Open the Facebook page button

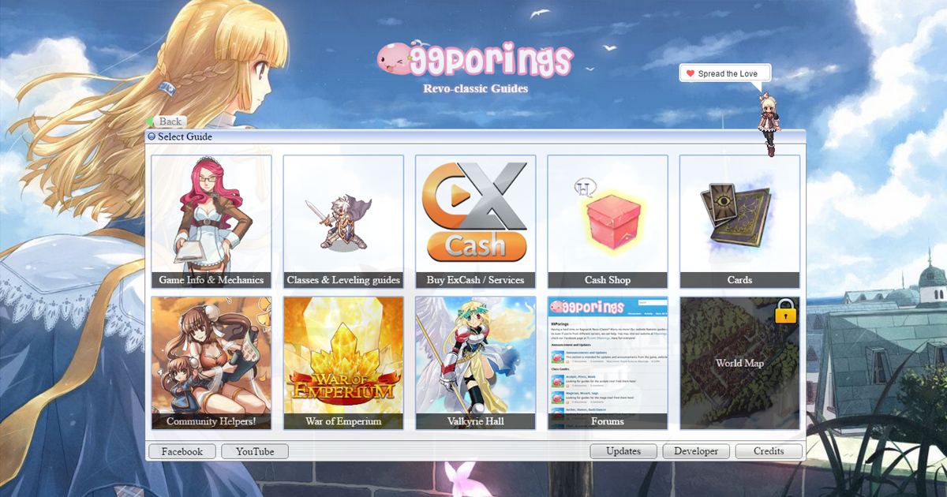[x=182, y=452]
